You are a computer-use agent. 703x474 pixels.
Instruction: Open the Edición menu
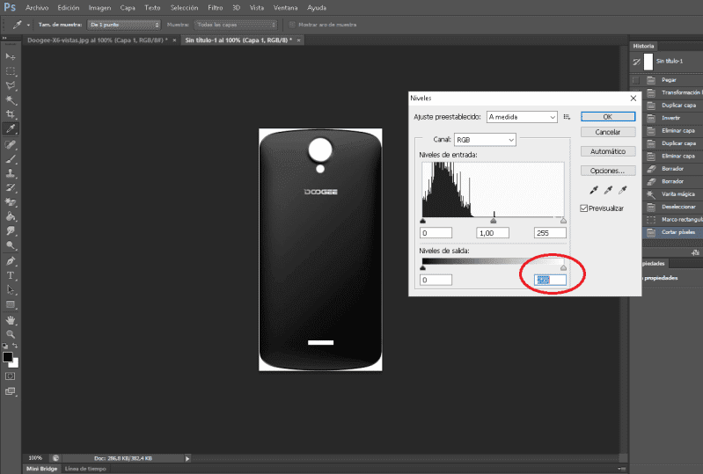[x=68, y=8]
